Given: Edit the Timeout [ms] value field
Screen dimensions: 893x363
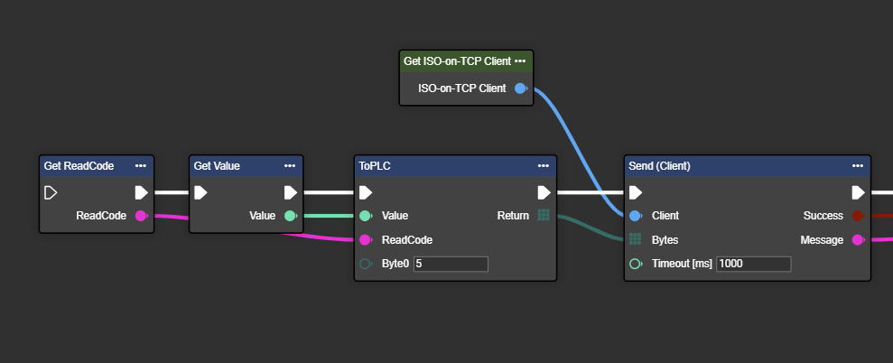Looking at the screenshot, I should point(753,264).
